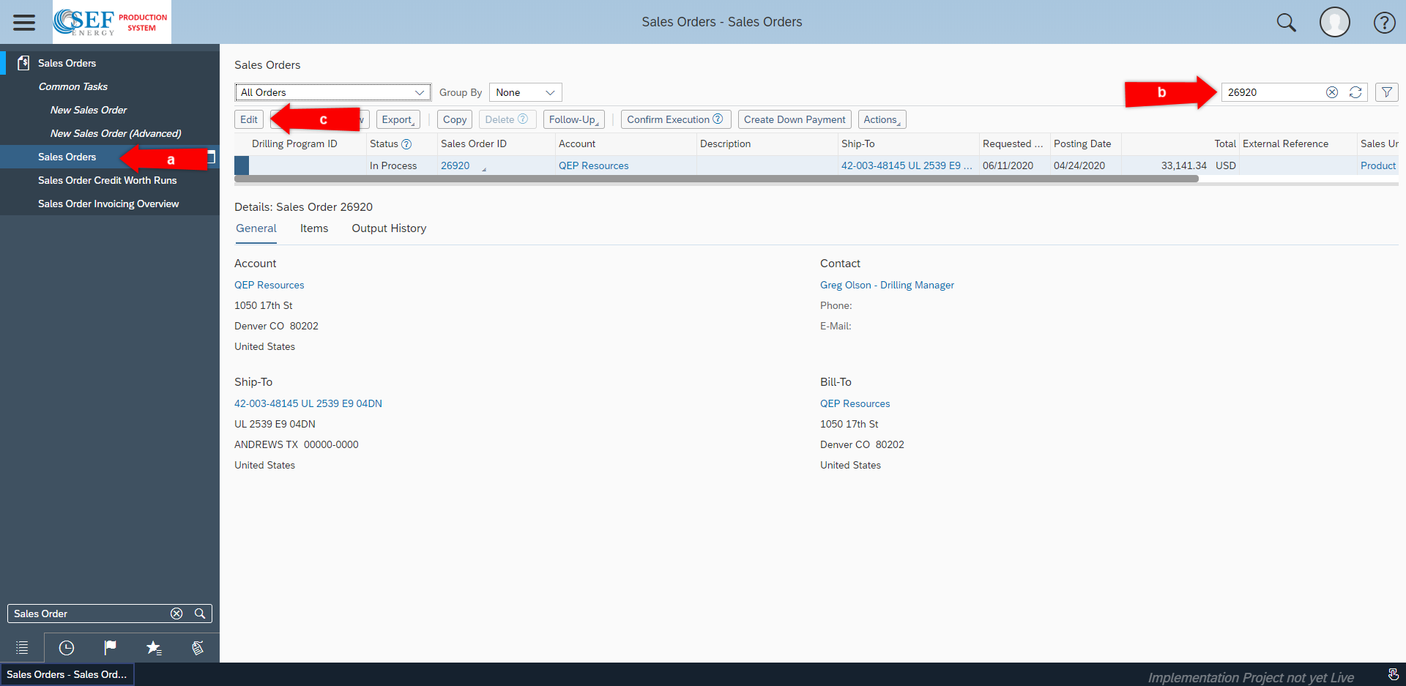Open the global search magnifier icon
This screenshot has width=1406, height=686.
[x=1286, y=22]
